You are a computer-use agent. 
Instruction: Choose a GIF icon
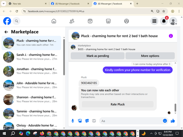[94, 121]
